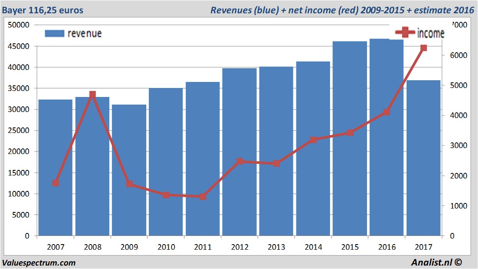Select the 20000 revenue axis label
The image size is (478, 269).
point(19,151)
